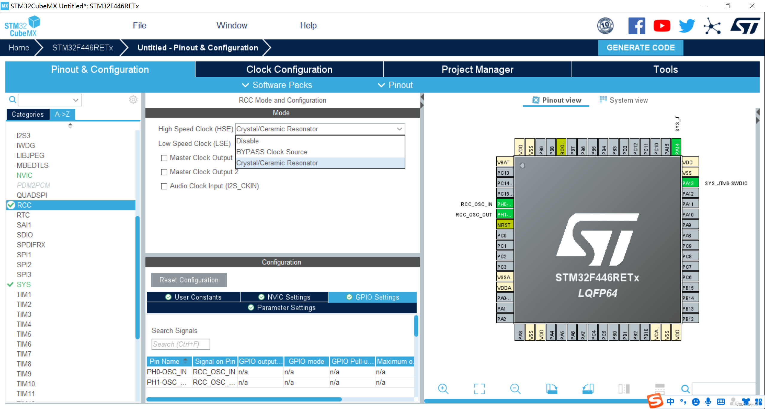Click the keyboard icon in IME bar
The width and height of the screenshot is (765, 409).
pyautogui.click(x=721, y=402)
